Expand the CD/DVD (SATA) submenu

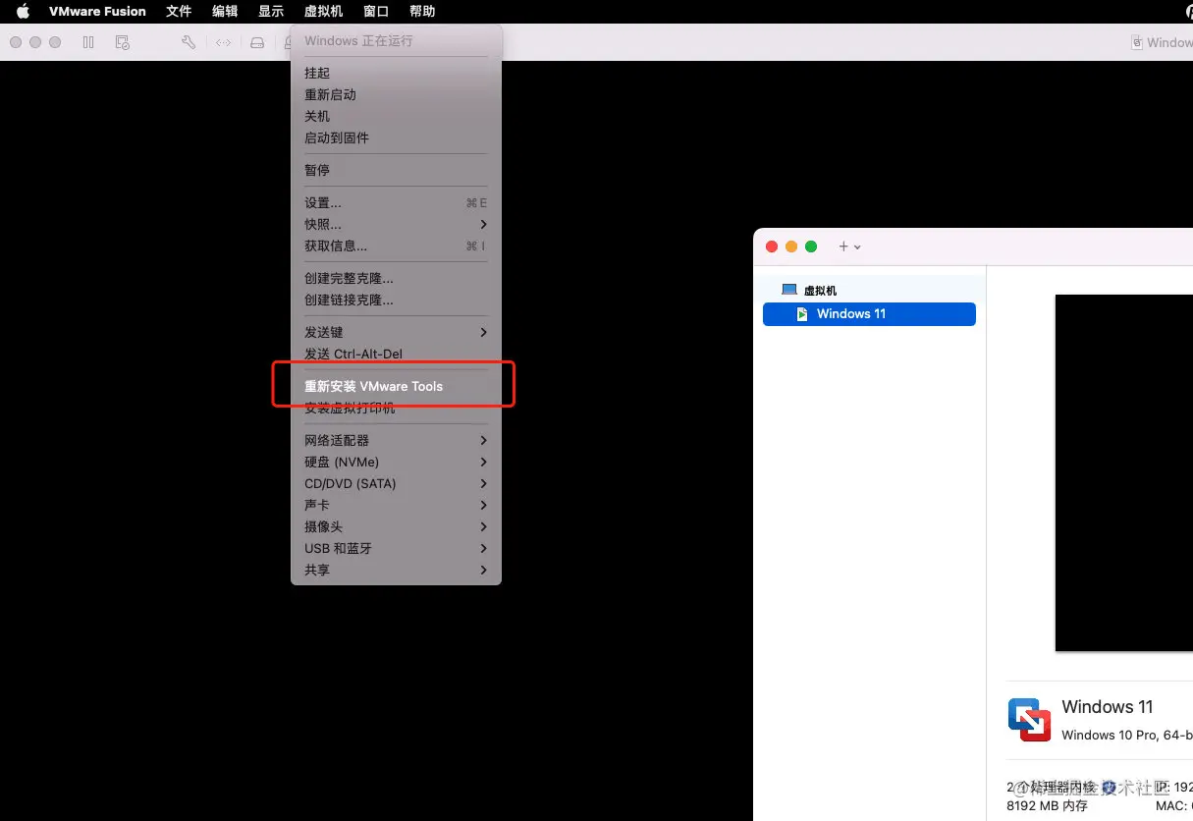click(396, 484)
